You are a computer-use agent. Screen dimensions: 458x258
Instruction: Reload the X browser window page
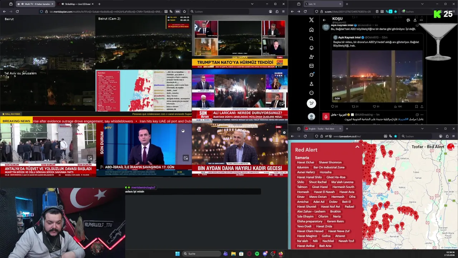[x=305, y=11]
